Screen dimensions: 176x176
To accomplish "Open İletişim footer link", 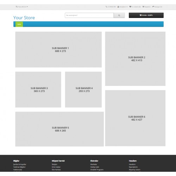I will 55,164.
